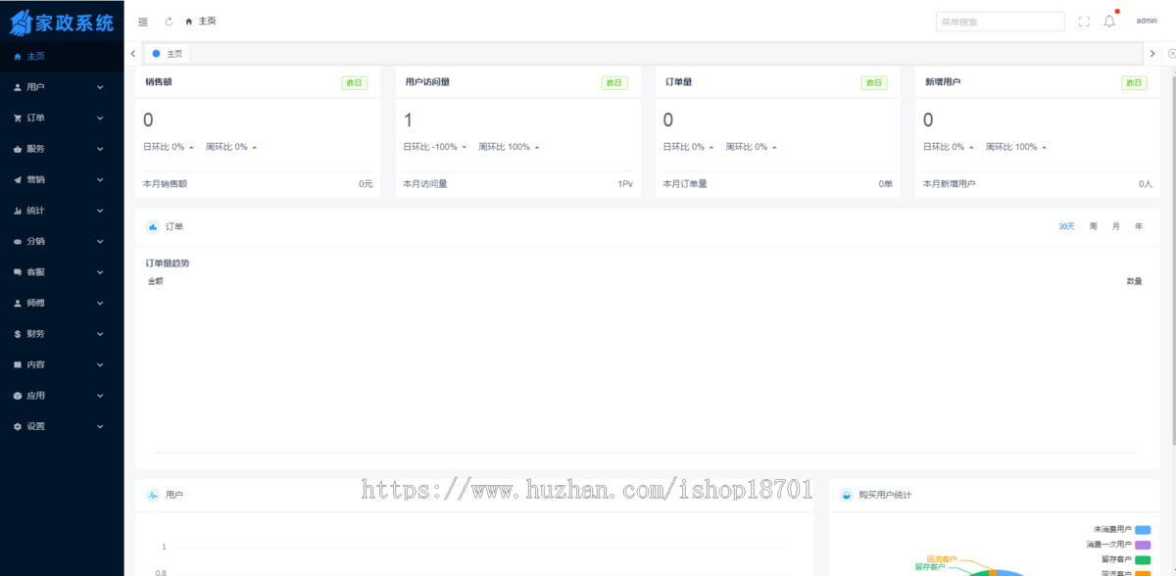Focus the 菜单搜索 search field
Viewport: 1176px width, 576px height.
pyautogui.click(x=1001, y=22)
